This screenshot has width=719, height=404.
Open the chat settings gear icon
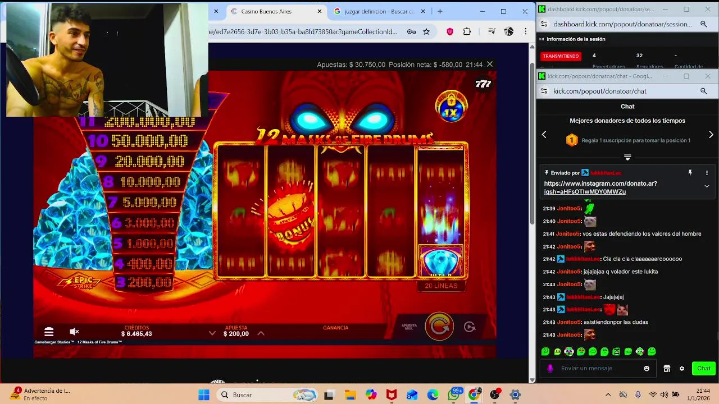pos(682,368)
